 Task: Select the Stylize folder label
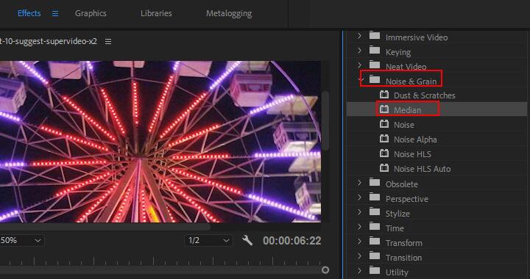(397, 214)
